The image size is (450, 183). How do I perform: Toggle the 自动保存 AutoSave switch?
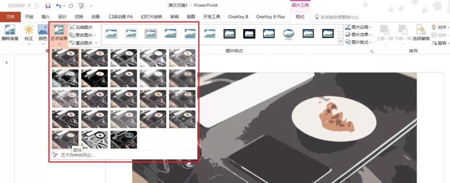pyautogui.click(x=33, y=5)
